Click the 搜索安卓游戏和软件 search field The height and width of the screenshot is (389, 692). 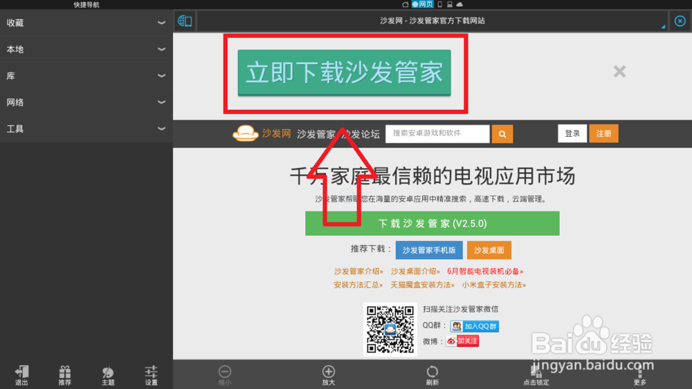click(437, 134)
